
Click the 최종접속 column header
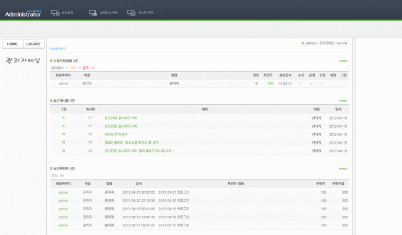coord(285,75)
